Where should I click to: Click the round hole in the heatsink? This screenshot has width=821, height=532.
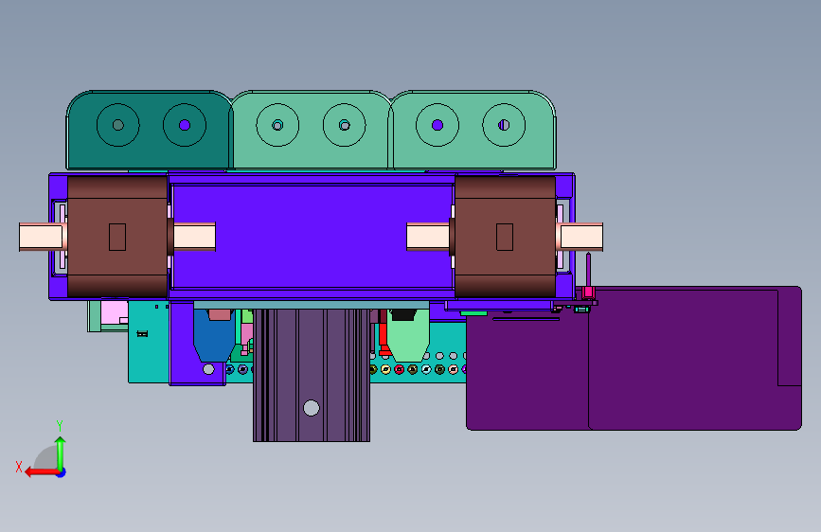312,408
